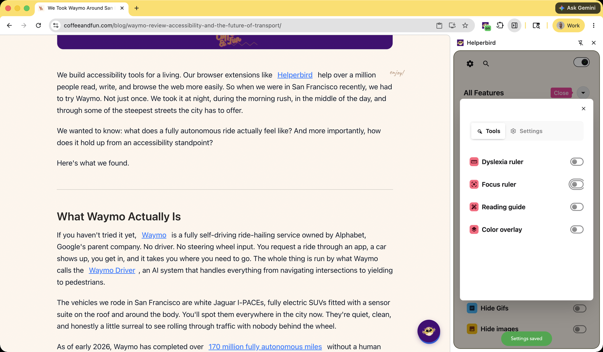Screen dimensions: 603x352
Task: Close the Tools popup with the X
Action: click(584, 109)
